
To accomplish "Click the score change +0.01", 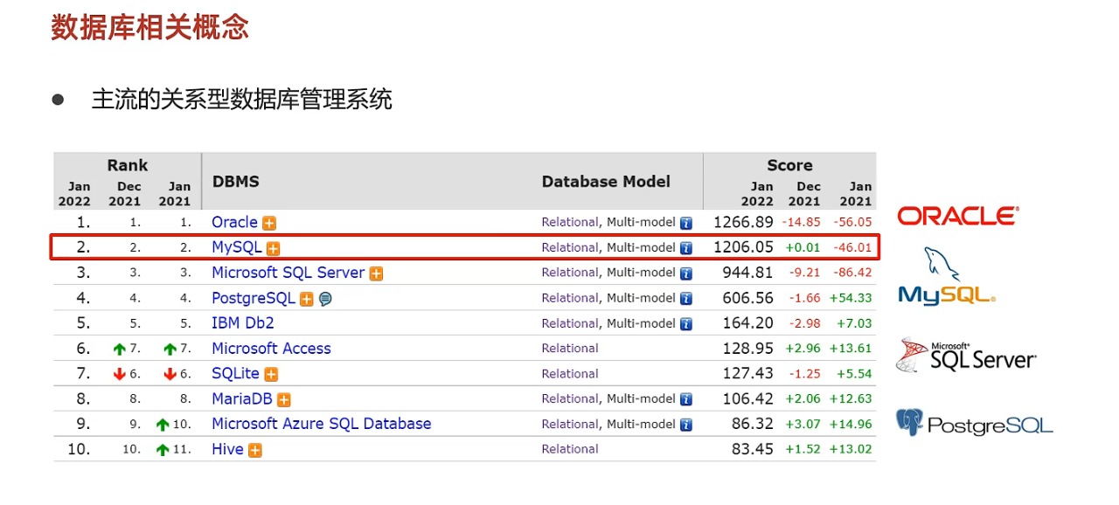I will (x=803, y=248).
